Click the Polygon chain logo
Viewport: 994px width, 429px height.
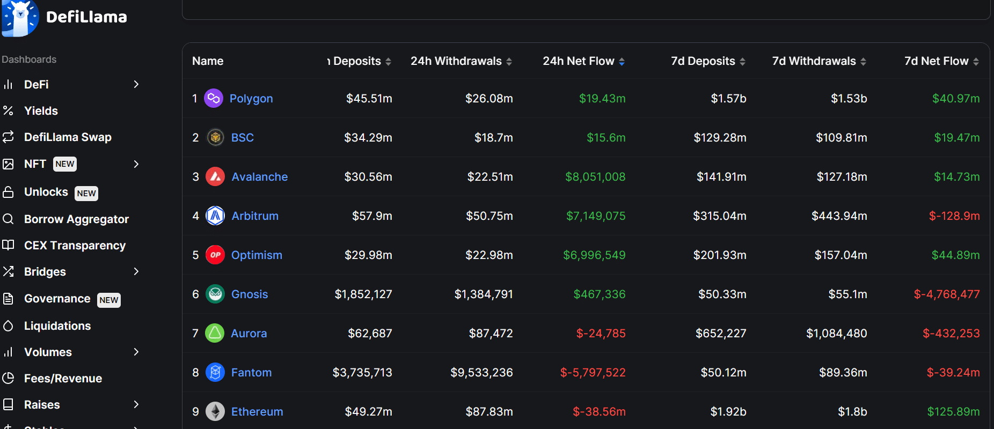point(214,98)
